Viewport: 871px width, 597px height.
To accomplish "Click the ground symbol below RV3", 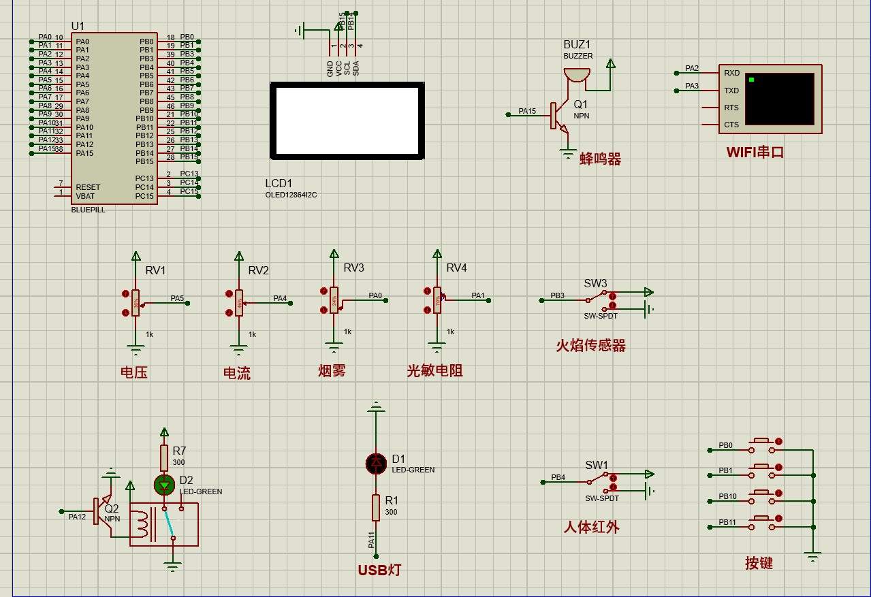I will pos(334,348).
